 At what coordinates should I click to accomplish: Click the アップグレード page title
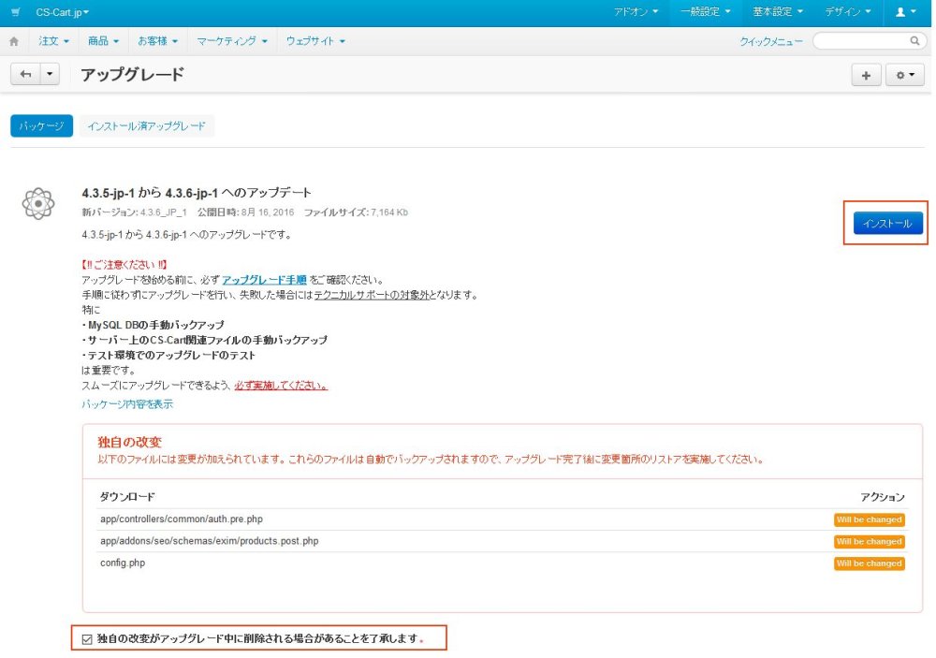[133, 75]
